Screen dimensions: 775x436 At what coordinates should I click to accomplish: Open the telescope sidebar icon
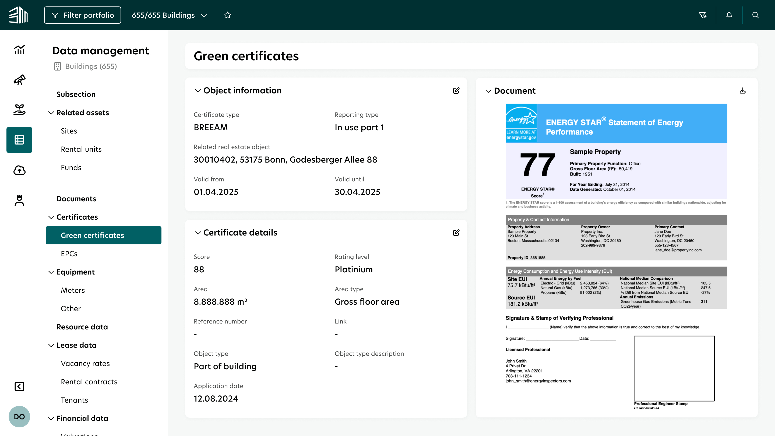19,80
